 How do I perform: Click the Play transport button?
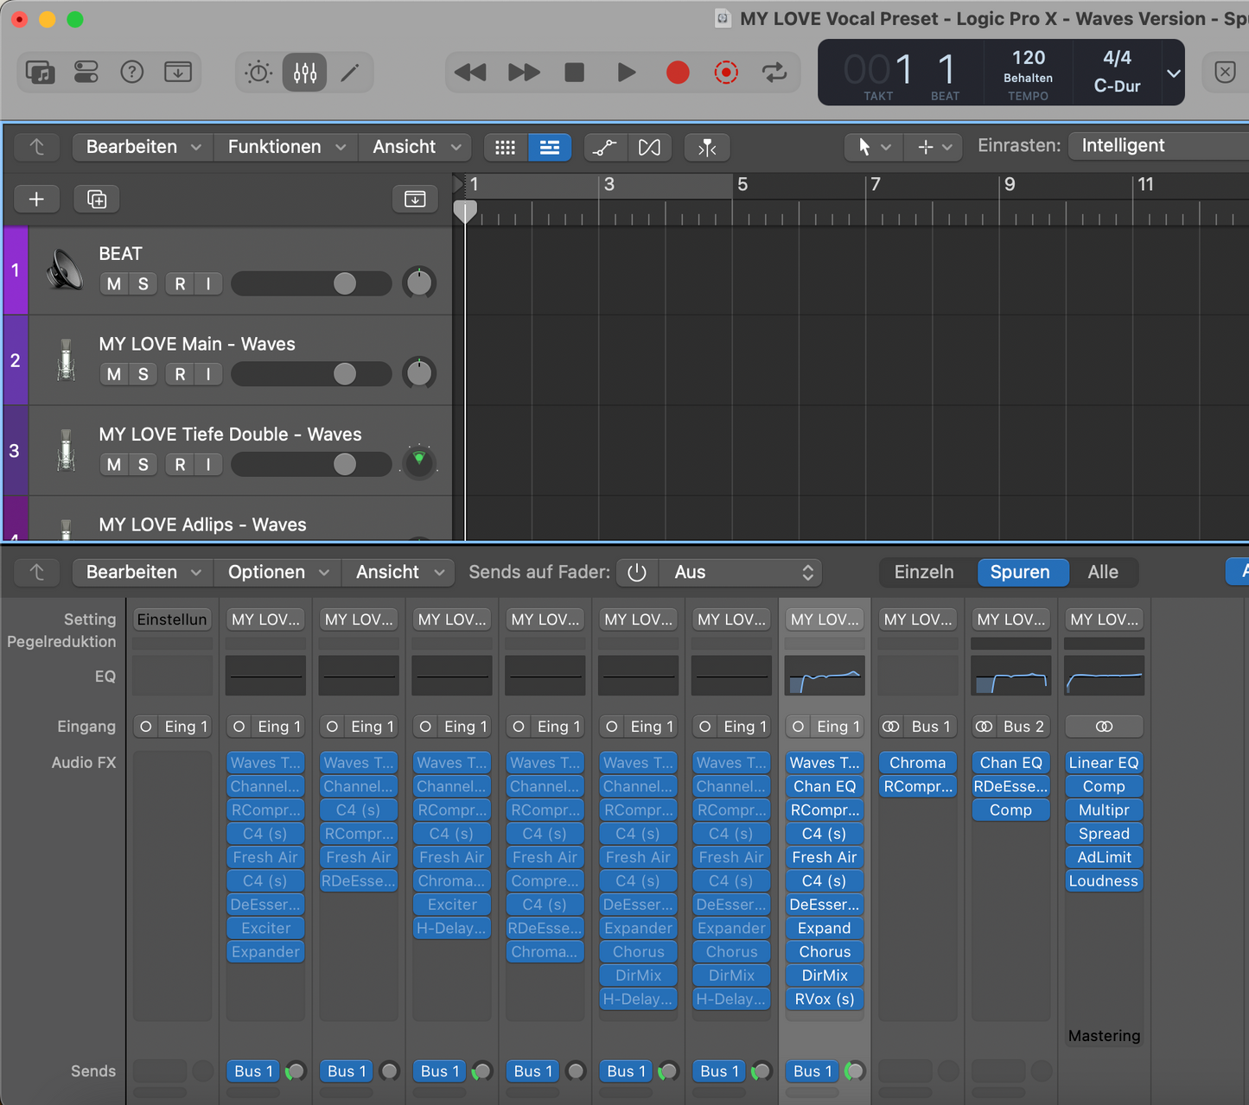pyautogui.click(x=627, y=73)
